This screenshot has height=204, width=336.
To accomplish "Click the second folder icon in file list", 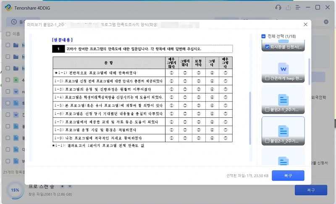I will click(x=16, y=57).
